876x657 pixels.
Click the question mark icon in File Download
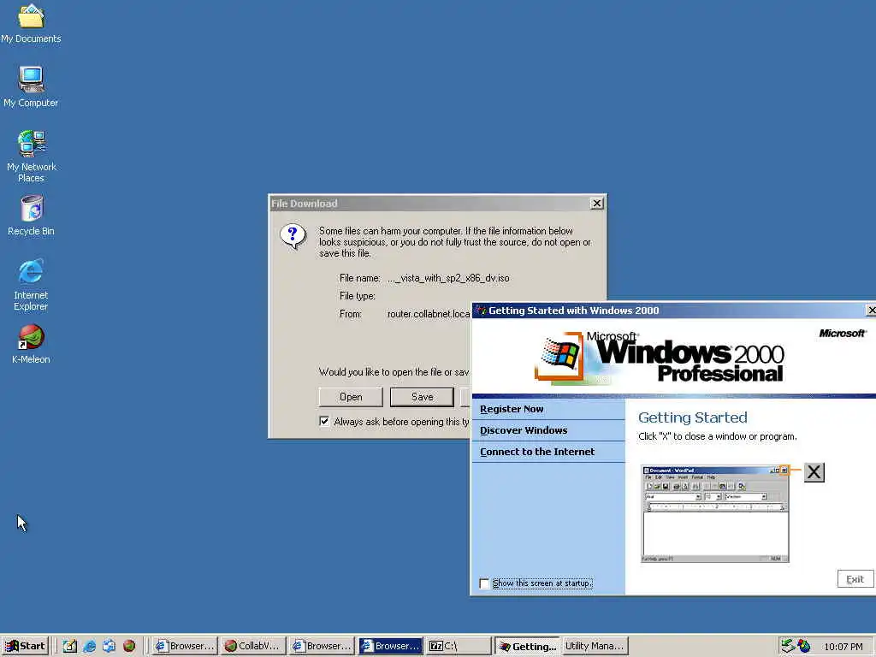click(293, 236)
